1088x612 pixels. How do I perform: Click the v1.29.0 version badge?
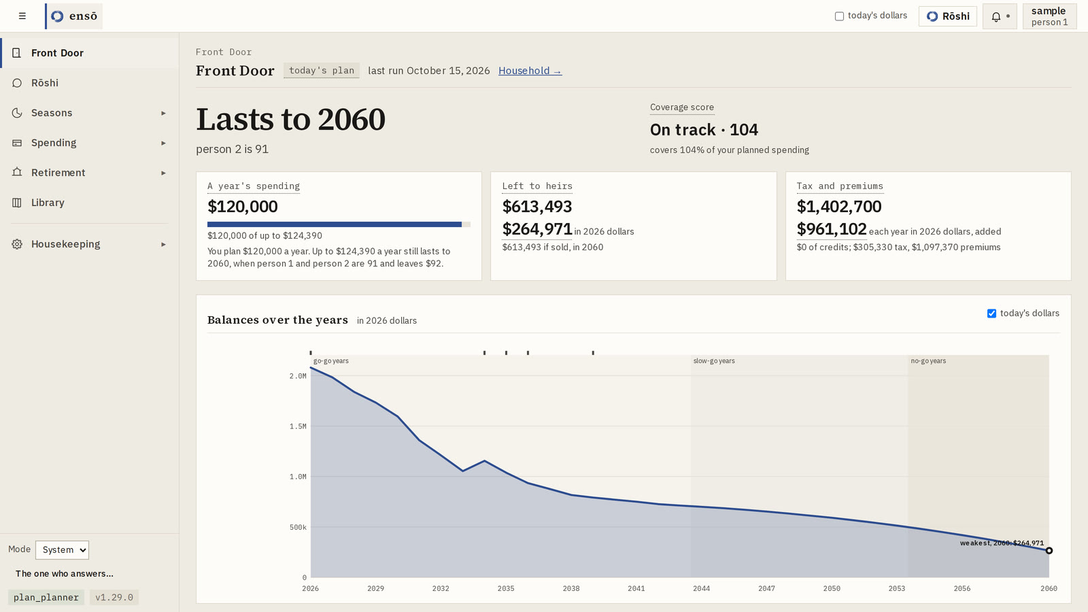coord(114,597)
